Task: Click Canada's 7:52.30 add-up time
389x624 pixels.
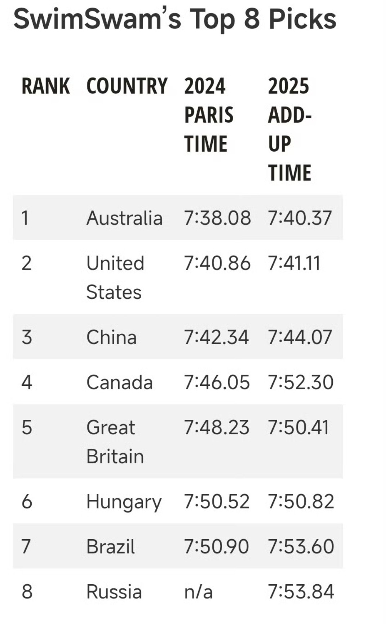Action: [301, 382]
